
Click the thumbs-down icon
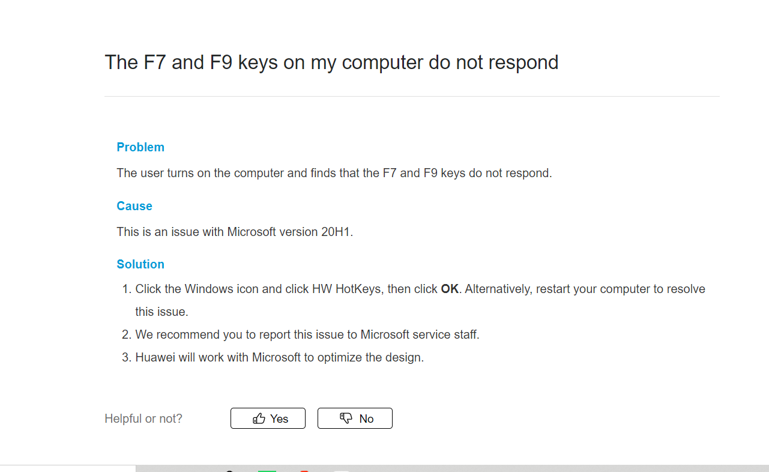coord(346,418)
